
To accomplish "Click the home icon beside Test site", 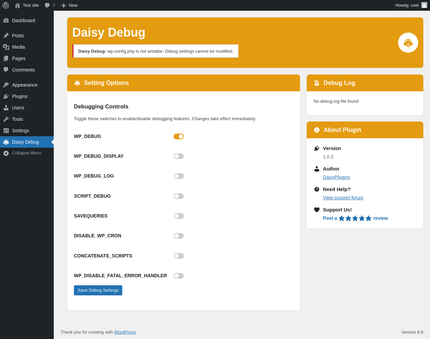I will coord(17,5).
